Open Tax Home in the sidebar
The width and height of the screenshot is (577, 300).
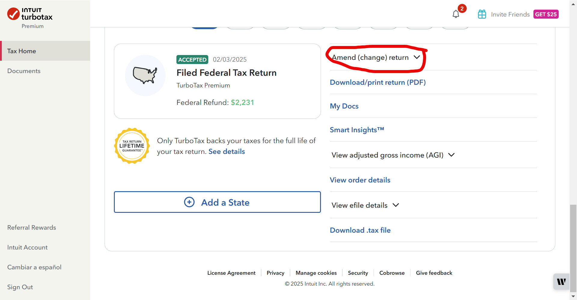(22, 51)
